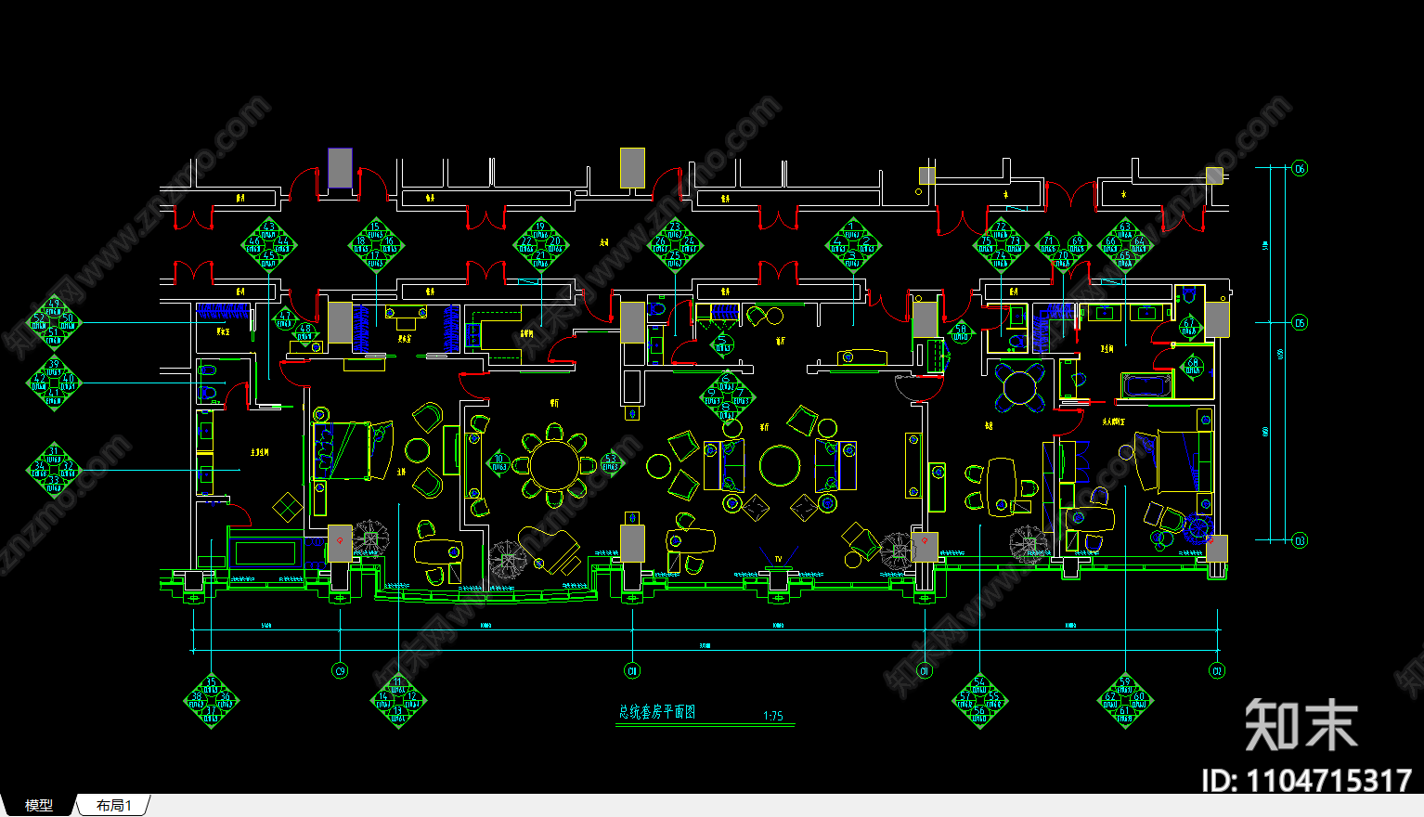Select elevation marker numbered 49 to 52
Image resolution: width=1424 pixels, height=817 pixels.
click(x=54, y=323)
